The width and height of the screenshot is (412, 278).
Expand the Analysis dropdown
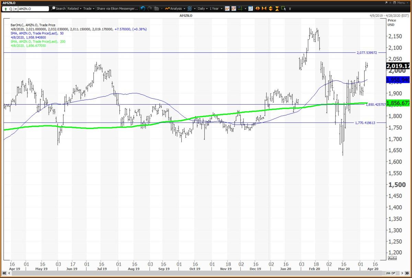pyautogui.click(x=175, y=9)
